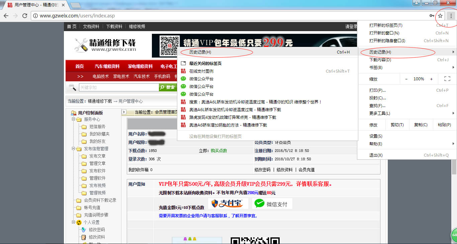
Task: Click the 关键字 search input field
Action: pos(118,87)
